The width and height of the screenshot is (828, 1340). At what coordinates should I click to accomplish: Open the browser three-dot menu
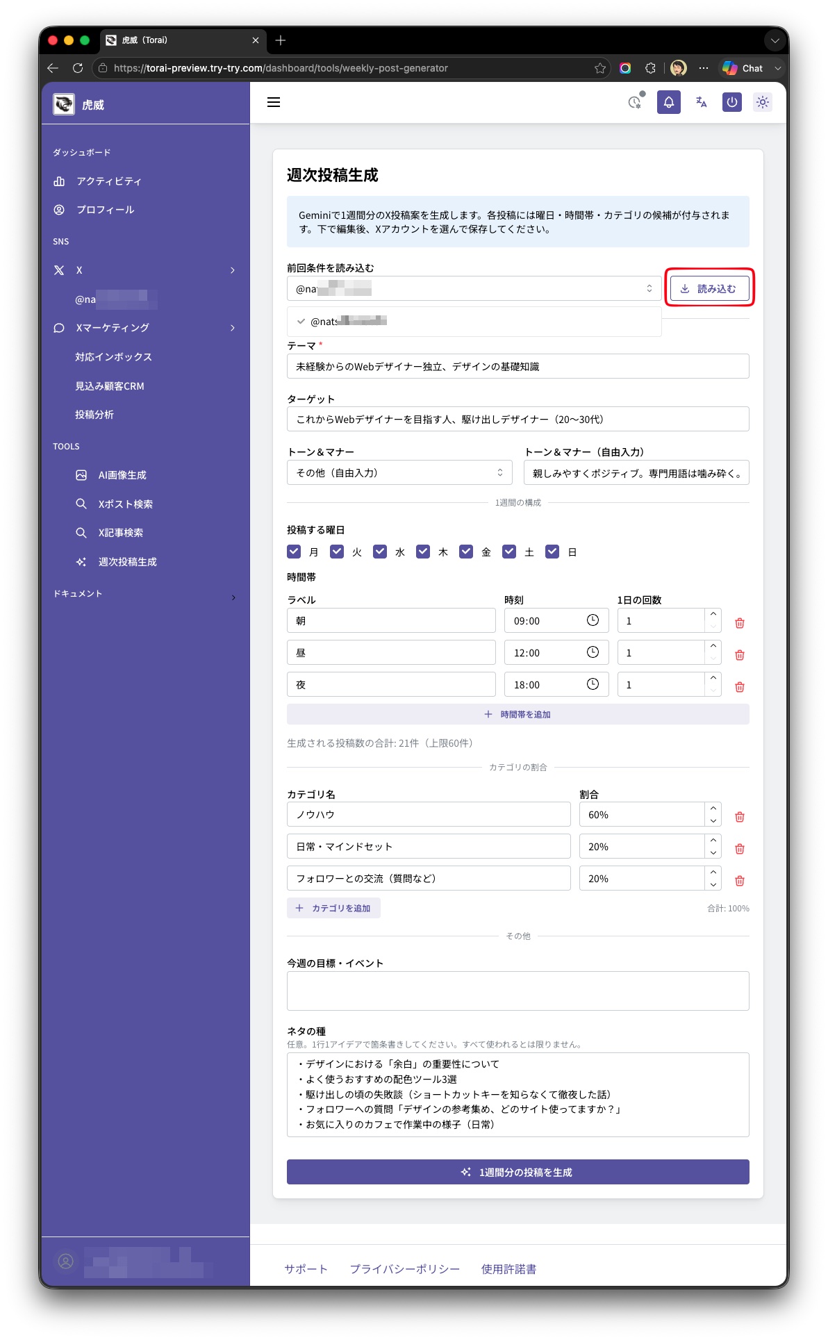(x=704, y=68)
